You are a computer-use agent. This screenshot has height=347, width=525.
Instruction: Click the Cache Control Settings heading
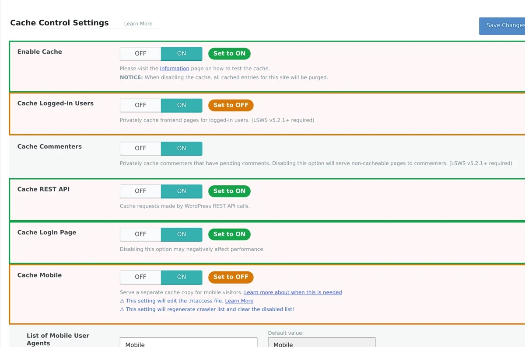click(x=59, y=23)
